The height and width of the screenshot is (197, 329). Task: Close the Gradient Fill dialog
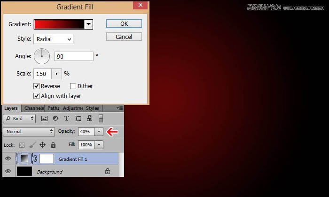click(x=141, y=5)
